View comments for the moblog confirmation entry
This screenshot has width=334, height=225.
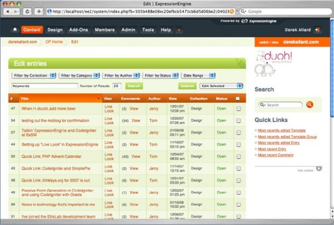(x=136, y=121)
